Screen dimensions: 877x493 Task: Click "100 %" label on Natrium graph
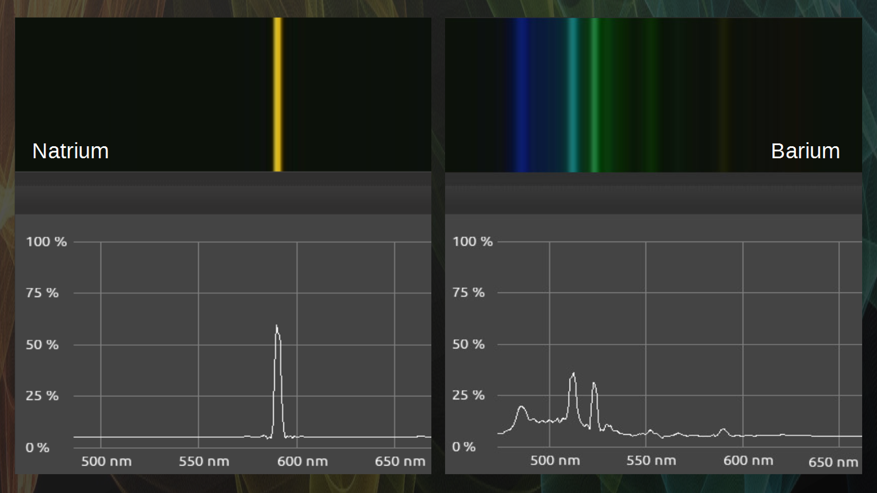click(x=47, y=242)
